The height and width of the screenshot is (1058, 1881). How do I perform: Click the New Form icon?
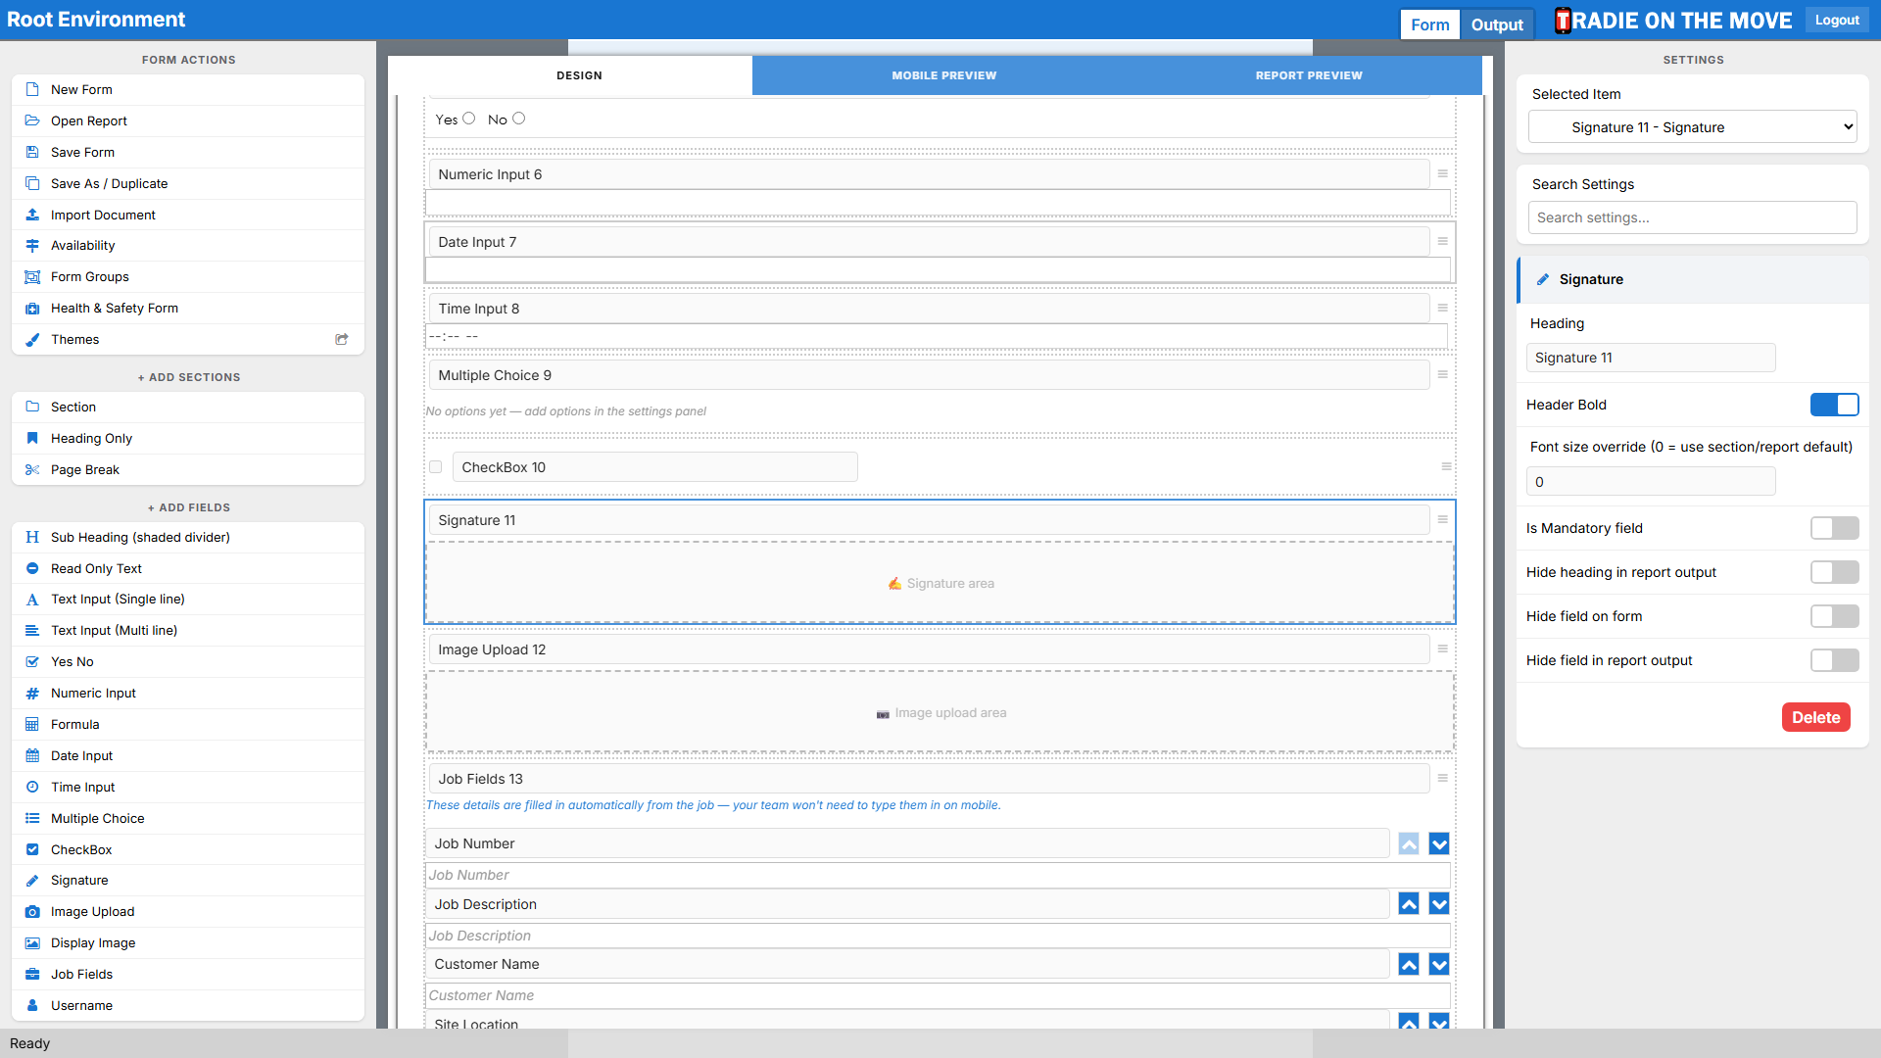click(32, 89)
